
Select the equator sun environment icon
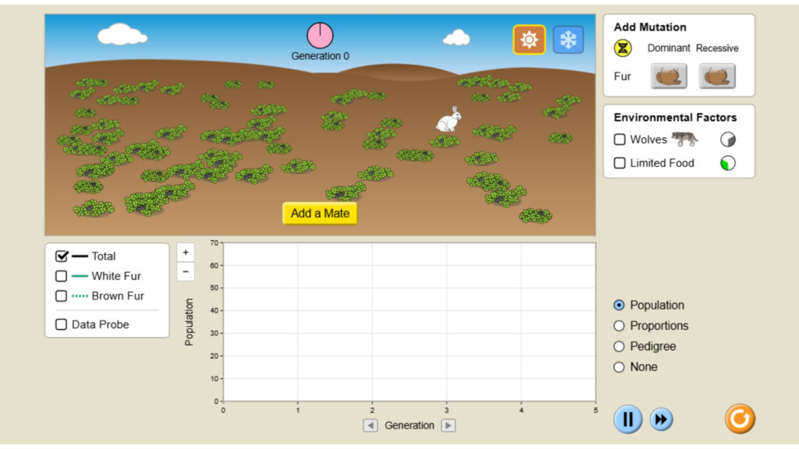pos(529,39)
